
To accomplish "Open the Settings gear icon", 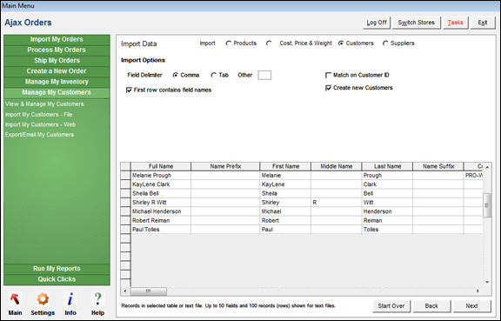I will (x=43, y=299).
